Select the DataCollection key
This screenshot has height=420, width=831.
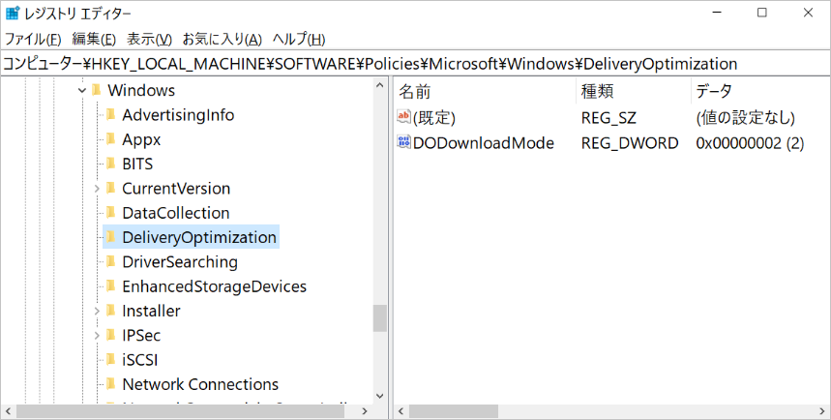(175, 213)
